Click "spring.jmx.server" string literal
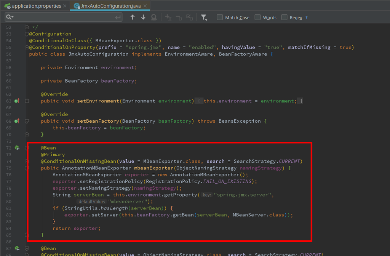The height and width of the screenshot is (256, 390). [x=243, y=195]
